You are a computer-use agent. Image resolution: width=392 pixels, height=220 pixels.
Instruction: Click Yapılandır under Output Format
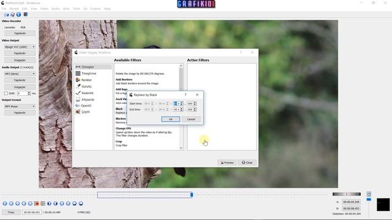coord(20,112)
